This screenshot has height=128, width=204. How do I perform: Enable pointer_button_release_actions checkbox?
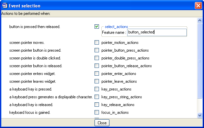(x=97, y=66)
